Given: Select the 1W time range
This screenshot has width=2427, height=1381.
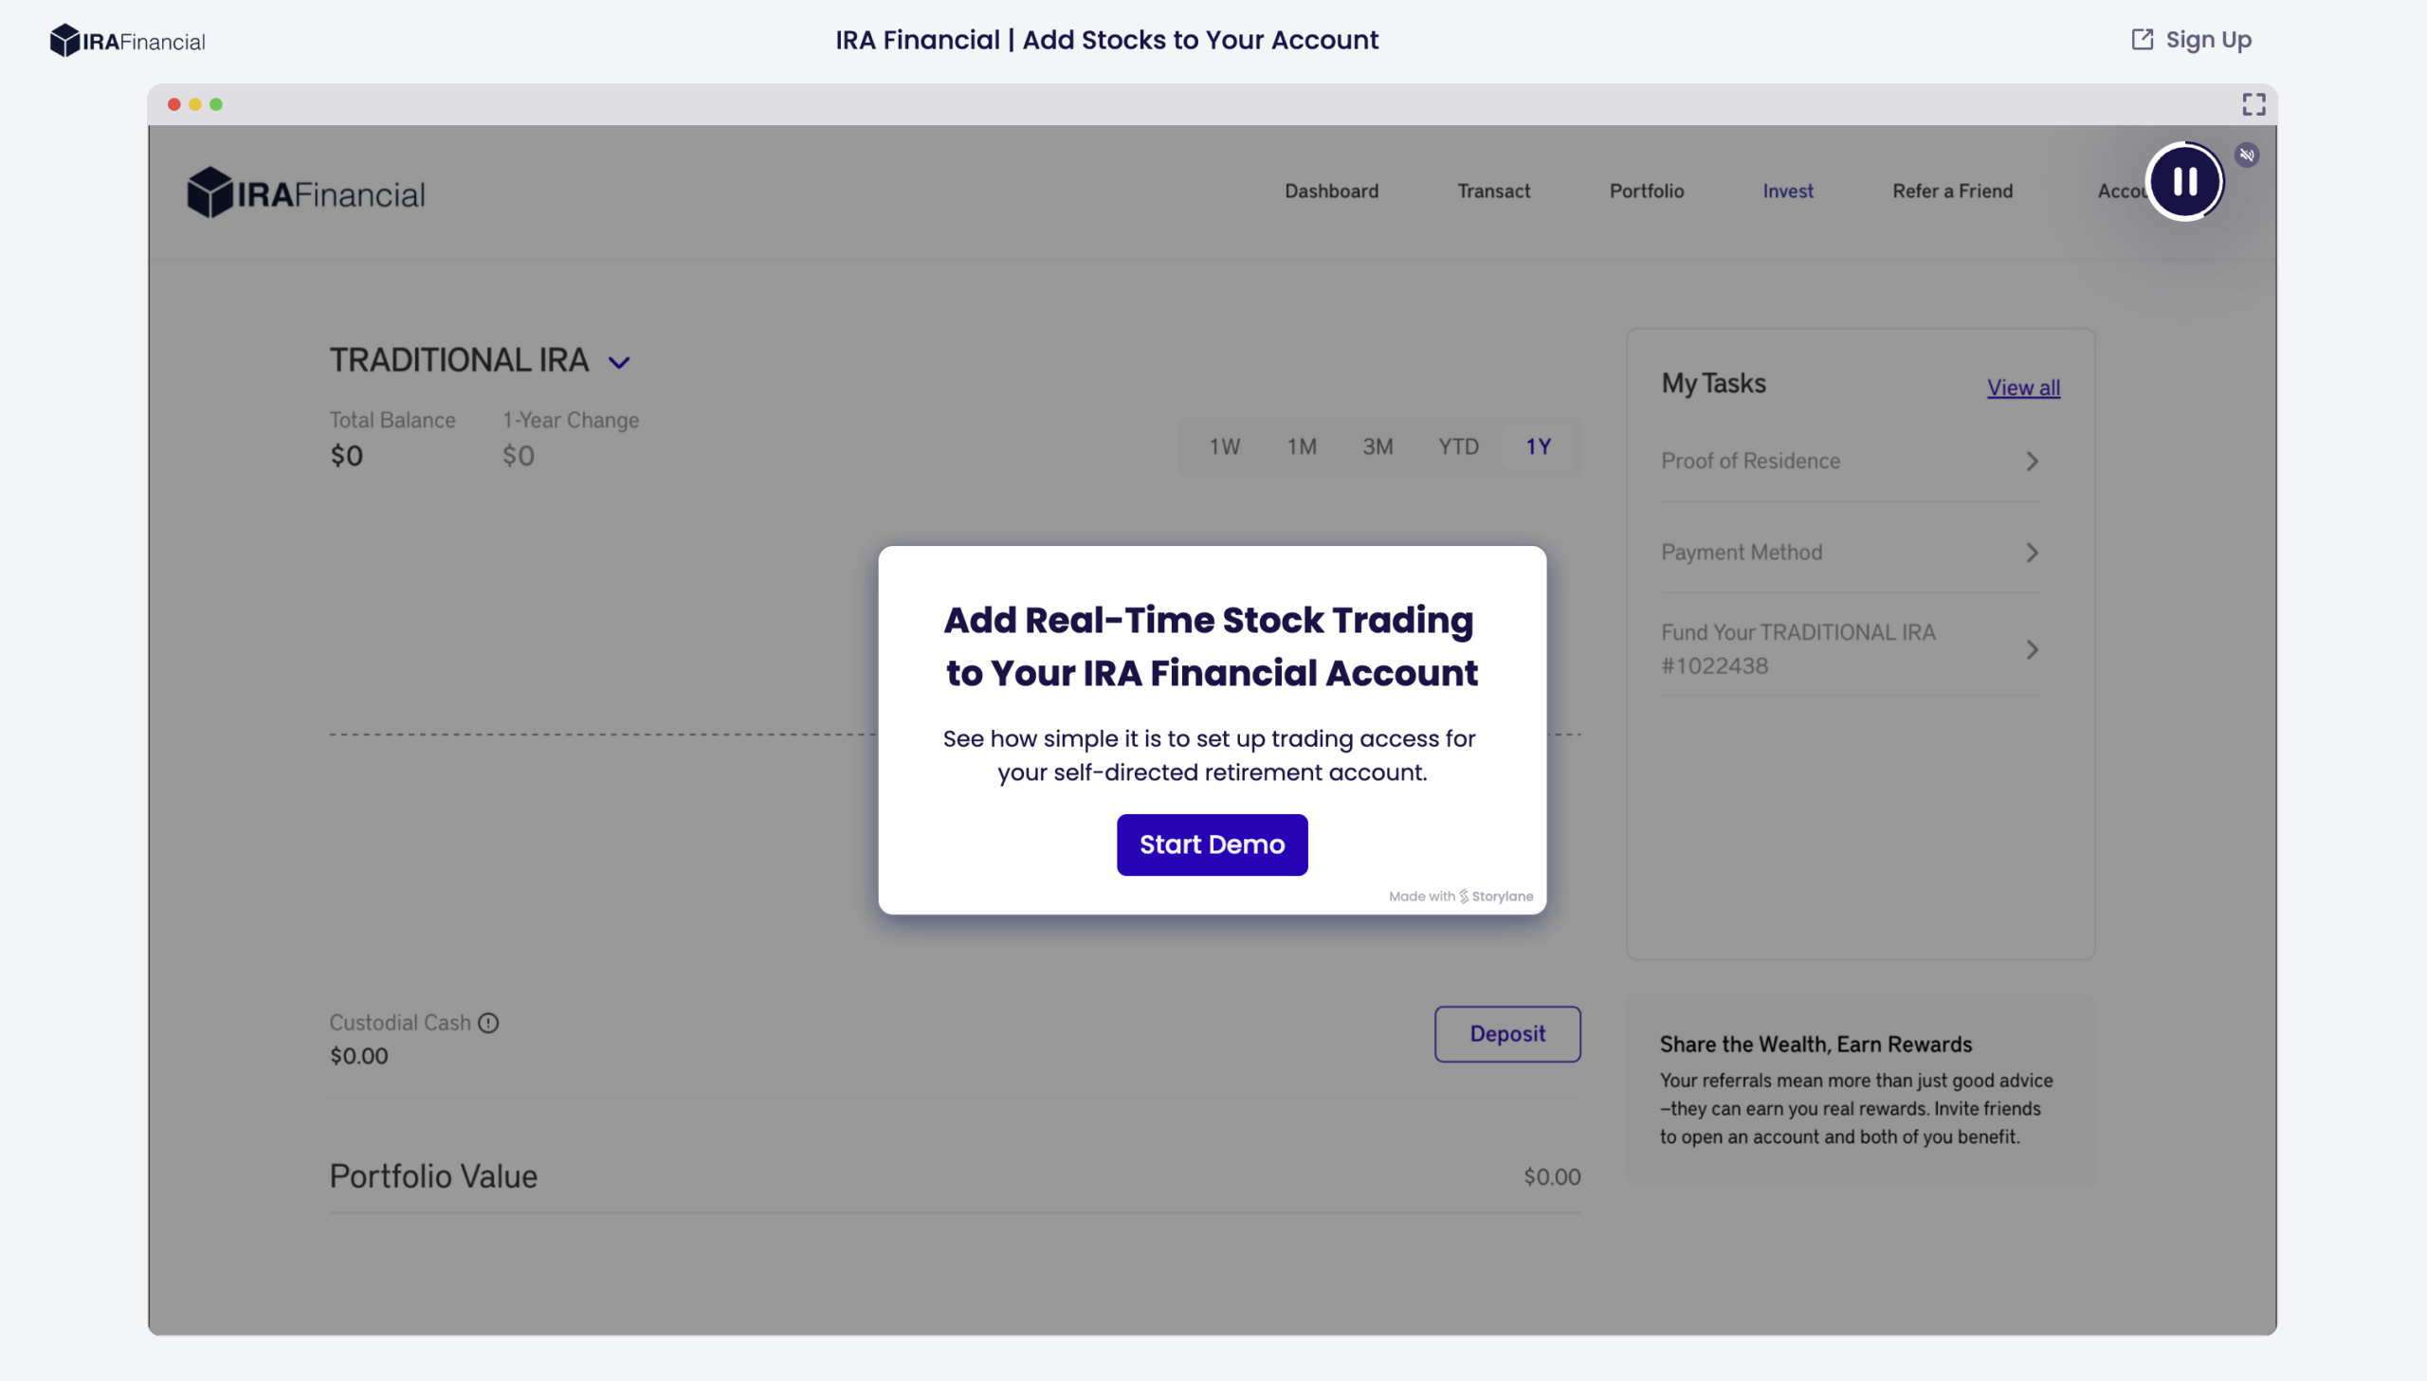Looking at the screenshot, I should (x=1224, y=446).
